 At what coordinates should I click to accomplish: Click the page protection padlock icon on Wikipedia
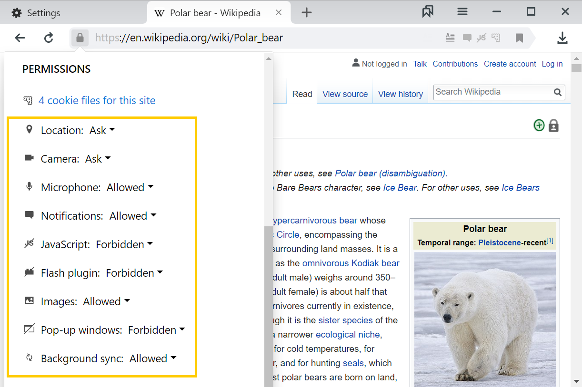553,126
